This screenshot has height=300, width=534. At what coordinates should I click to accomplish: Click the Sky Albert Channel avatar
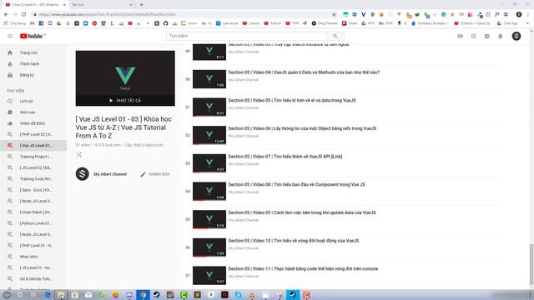coord(82,174)
